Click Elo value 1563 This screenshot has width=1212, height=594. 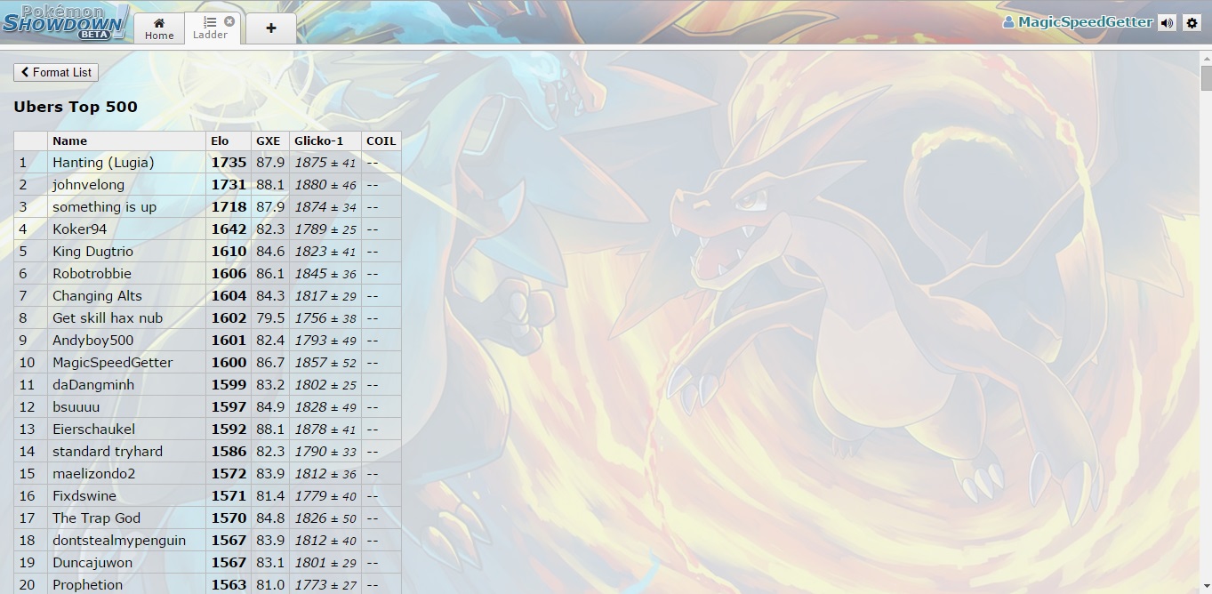229,585
